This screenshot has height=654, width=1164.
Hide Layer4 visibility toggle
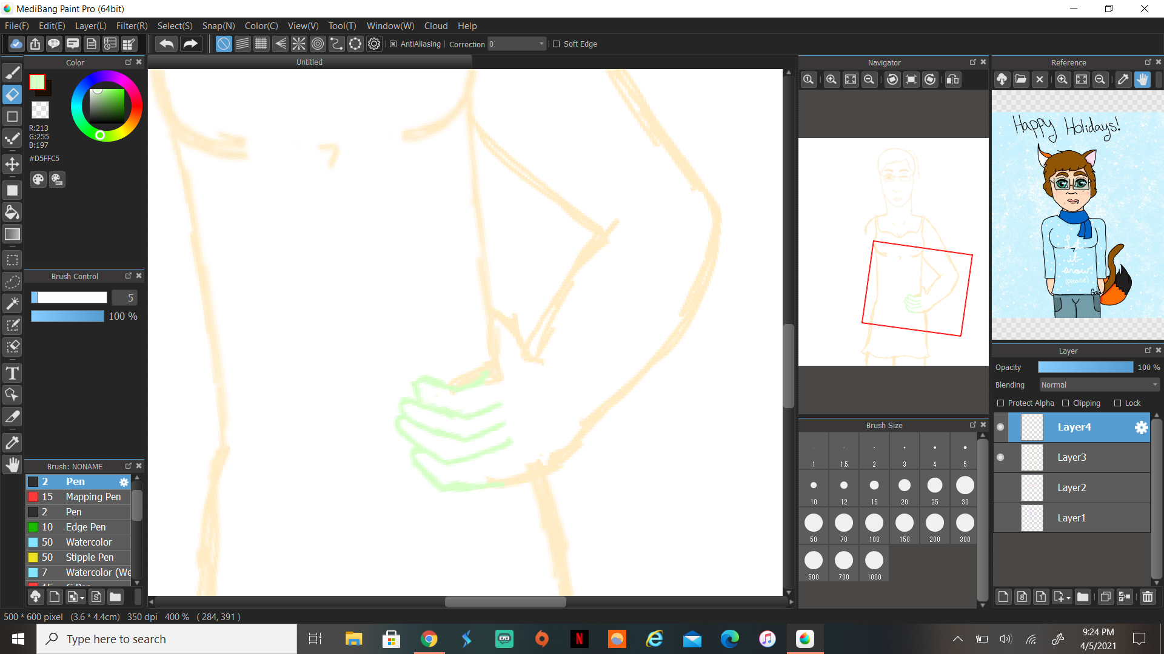pos(1000,428)
